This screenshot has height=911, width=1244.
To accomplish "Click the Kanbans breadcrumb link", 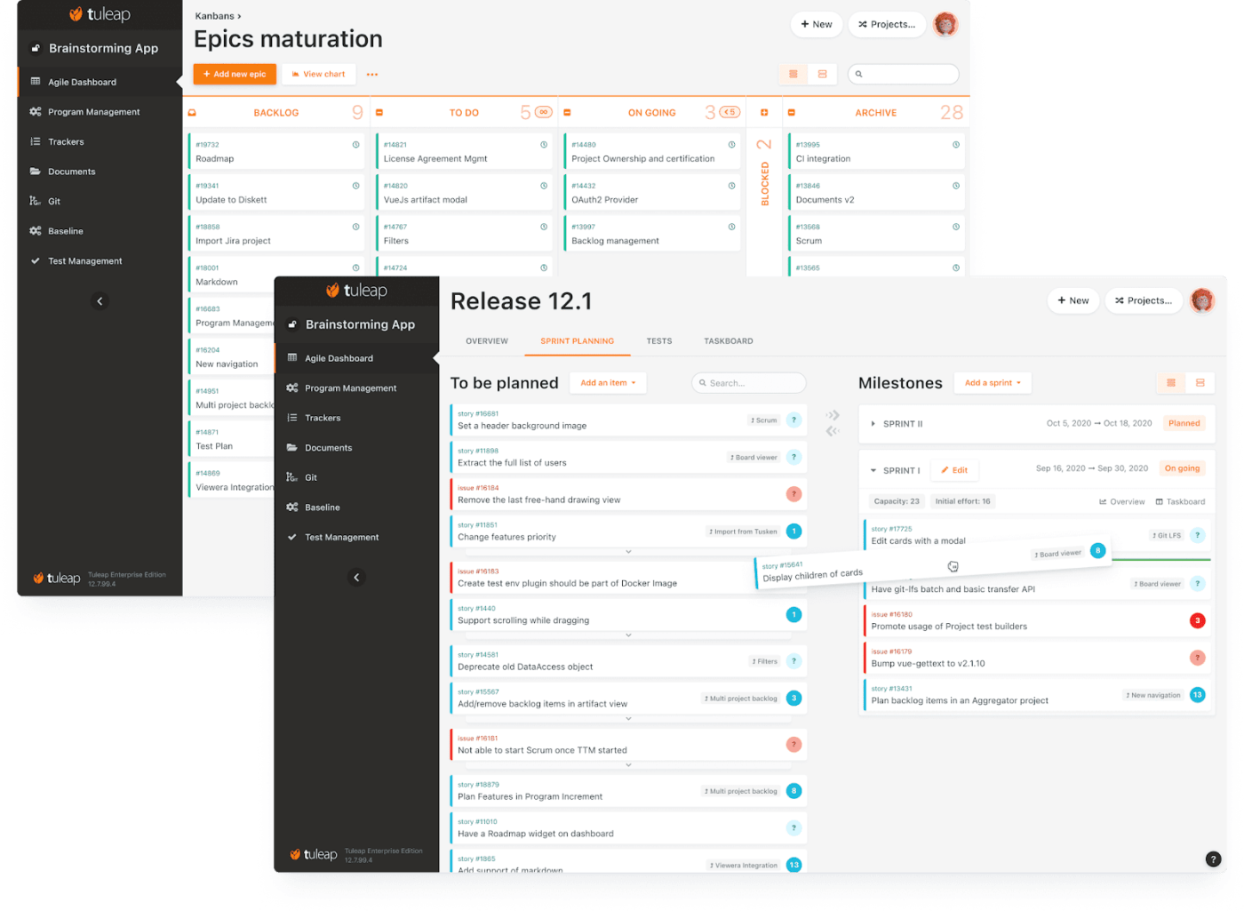I will click(x=214, y=16).
